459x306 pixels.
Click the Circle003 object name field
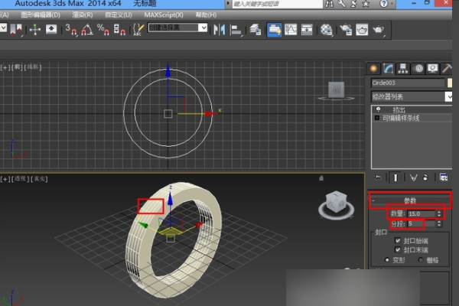[408, 83]
